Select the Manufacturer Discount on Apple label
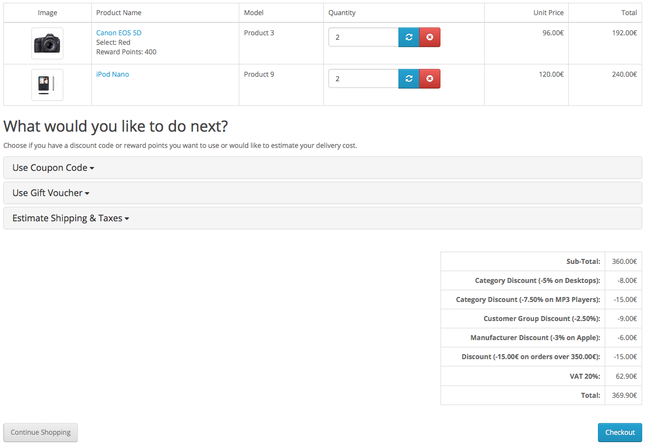Image resolution: width=645 pixels, height=446 pixels. point(536,338)
